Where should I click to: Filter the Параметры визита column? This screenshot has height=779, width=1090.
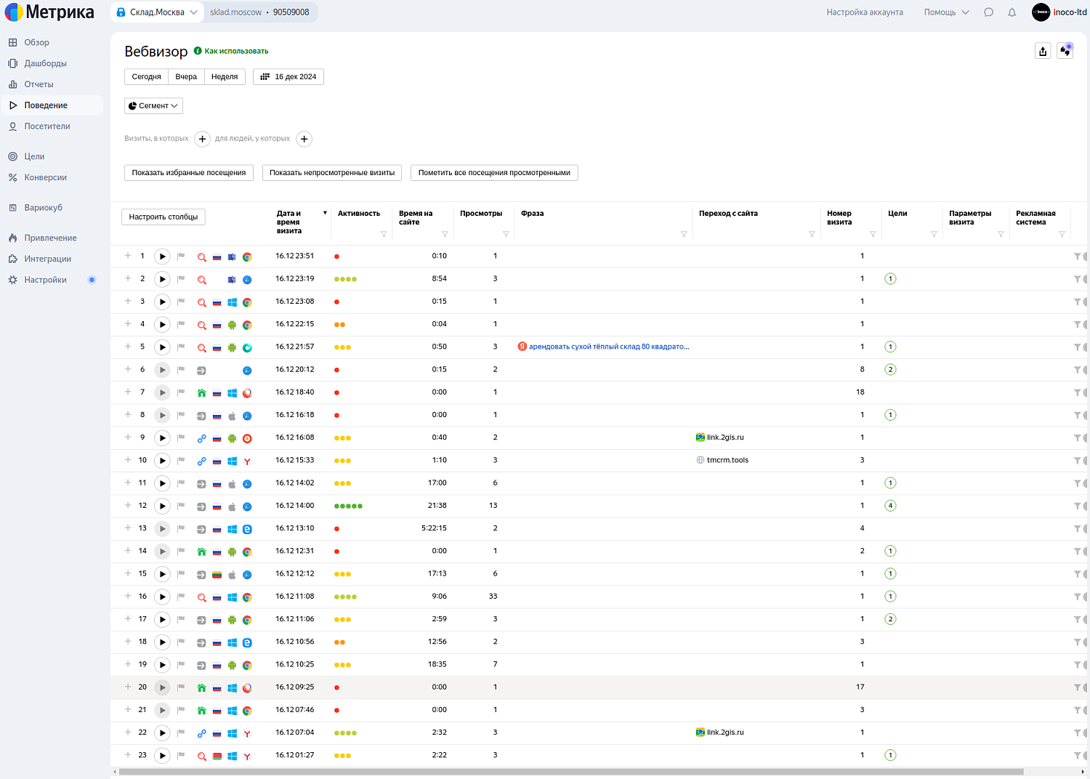point(1001,234)
